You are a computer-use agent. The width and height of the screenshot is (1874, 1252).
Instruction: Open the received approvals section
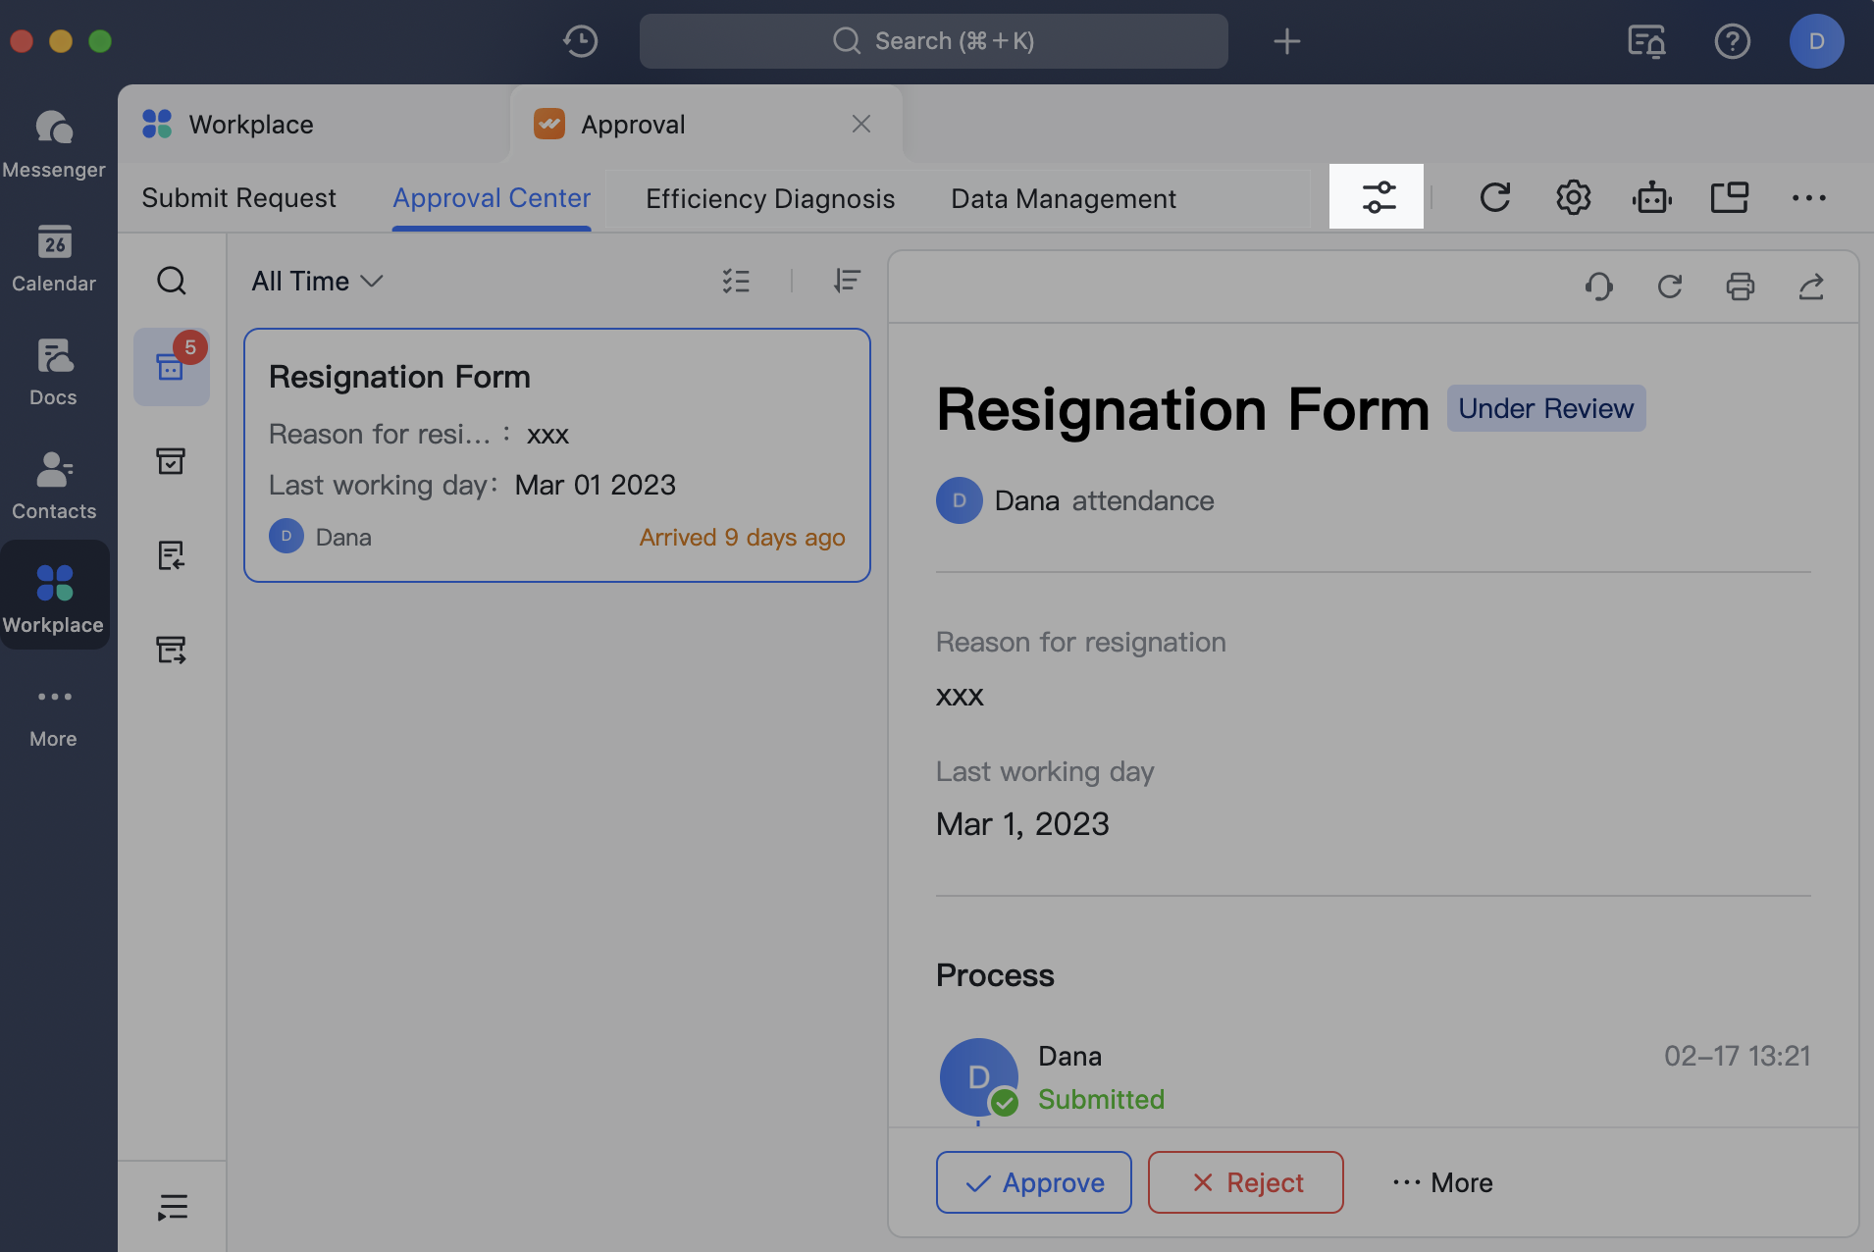(x=172, y=554)
